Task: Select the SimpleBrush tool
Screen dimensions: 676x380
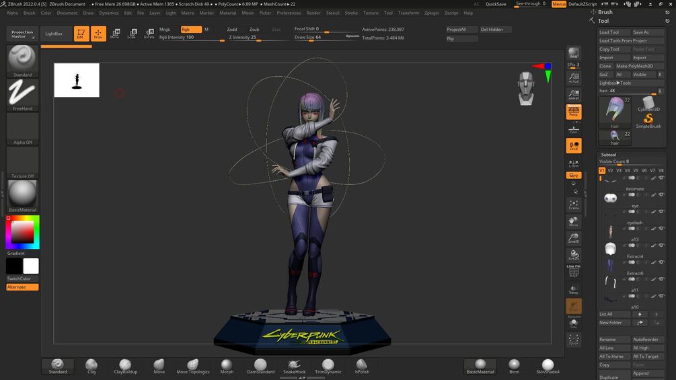Action: point(648,121)
